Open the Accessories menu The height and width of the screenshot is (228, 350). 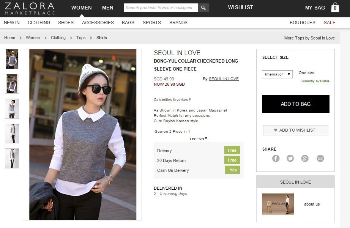[x=98, y=23]
